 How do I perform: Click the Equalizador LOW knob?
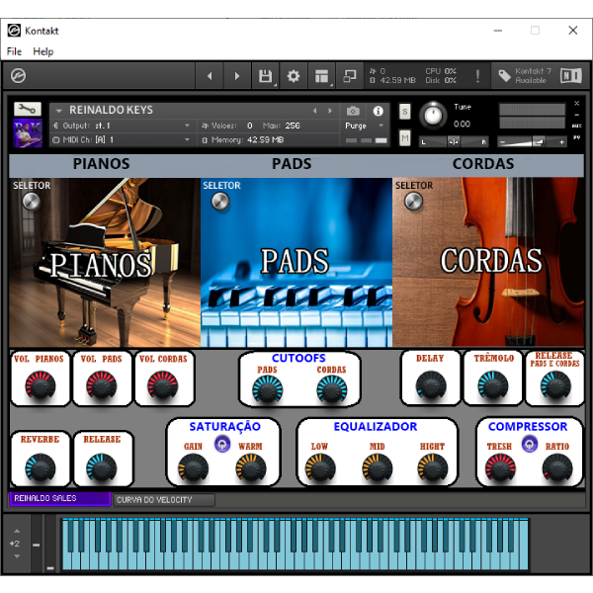coord(320,468)
